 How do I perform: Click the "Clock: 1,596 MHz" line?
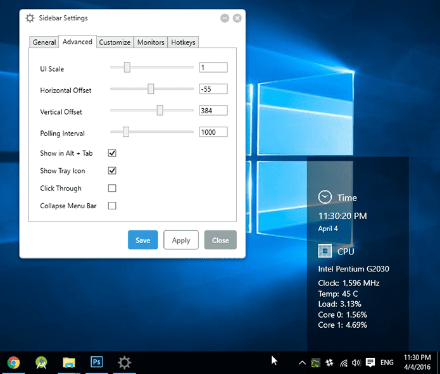tap(349, 283)
